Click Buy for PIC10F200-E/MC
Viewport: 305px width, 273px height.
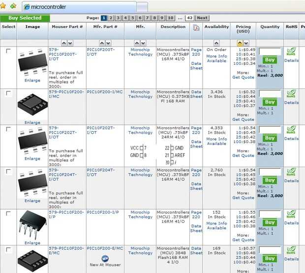pyautogui.click(x=270, y=259)
